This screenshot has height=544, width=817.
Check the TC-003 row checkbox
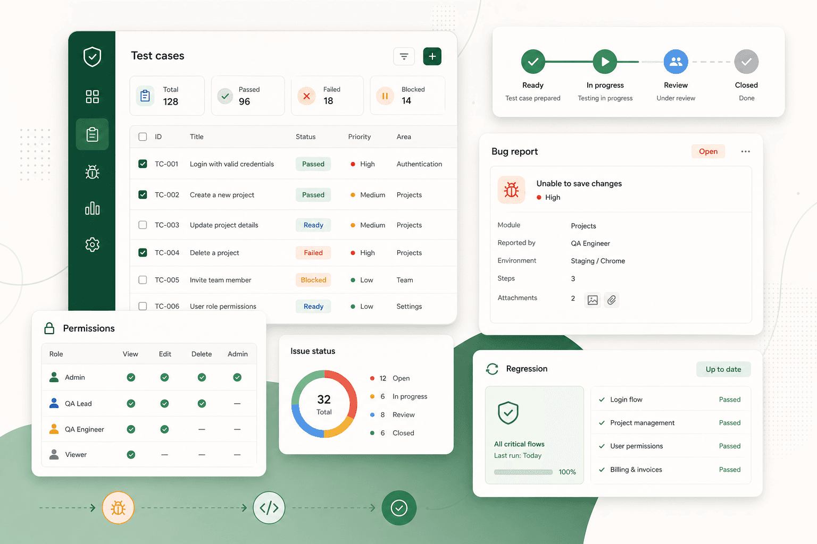143,225
